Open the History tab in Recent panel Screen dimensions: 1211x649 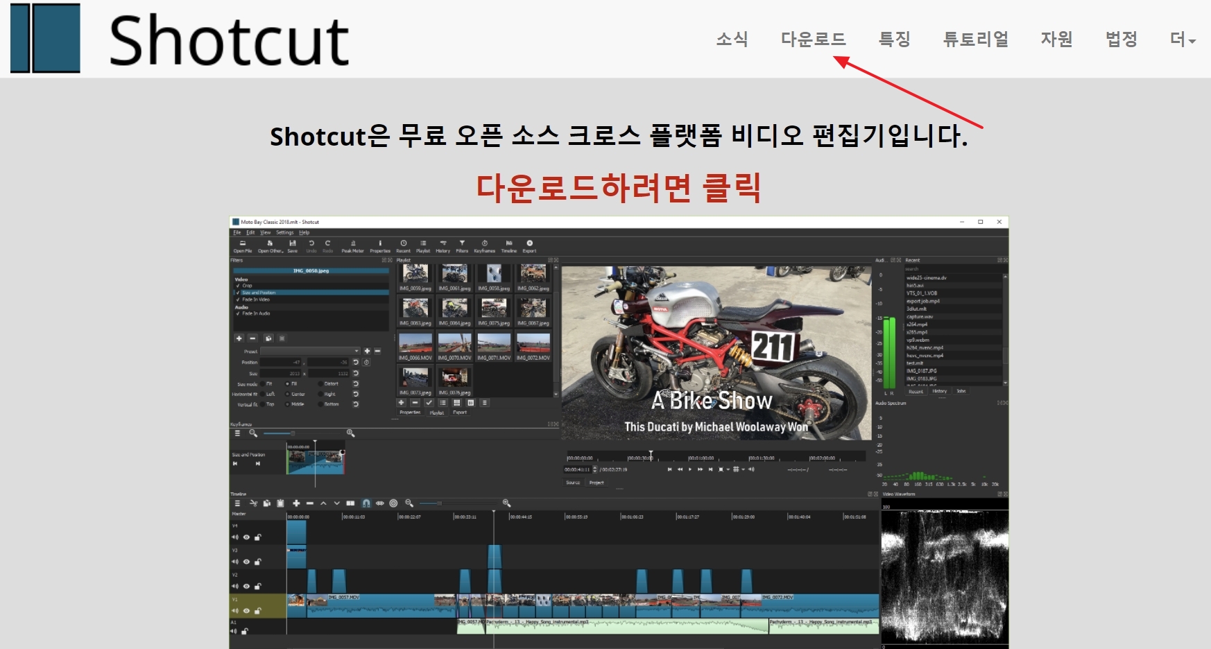coord(940,391)
